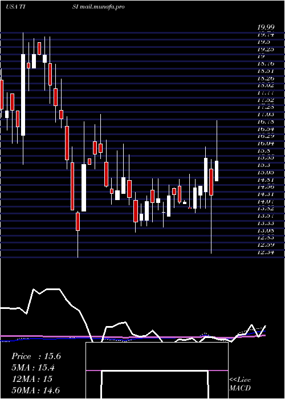This screenshot has width=285, height=399.
Task: Click the '12MA : 15' readout
Action: click(32, 379)
